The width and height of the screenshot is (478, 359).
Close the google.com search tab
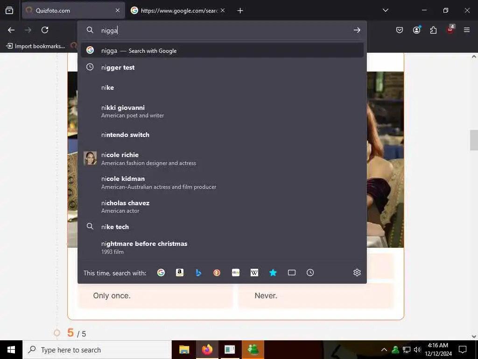pos(223,10)
